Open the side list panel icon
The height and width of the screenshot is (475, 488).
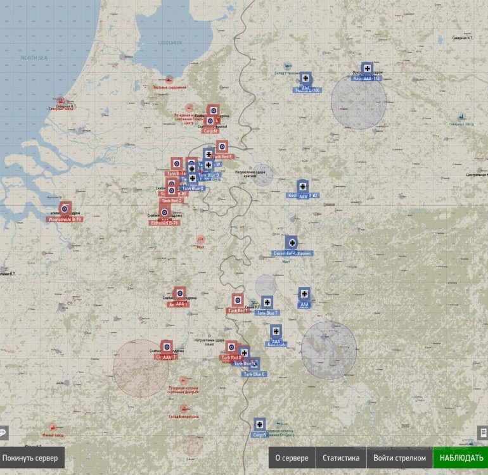(483, 433)
